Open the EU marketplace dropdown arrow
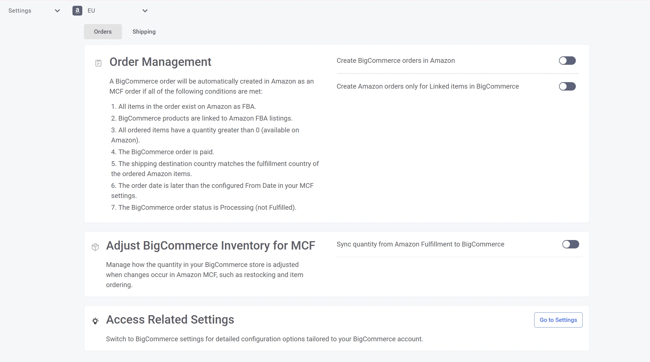Image resolution: width=650 pixels, height=362 pixels. coord(145,11)
